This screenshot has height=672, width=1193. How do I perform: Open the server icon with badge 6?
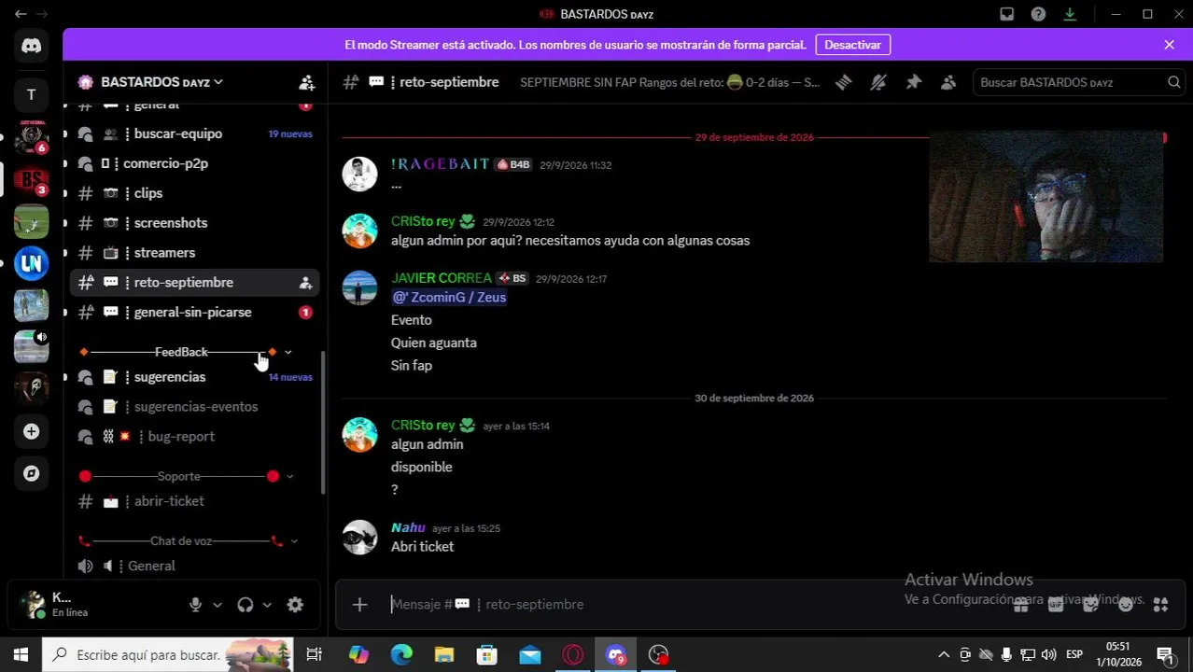31,136
